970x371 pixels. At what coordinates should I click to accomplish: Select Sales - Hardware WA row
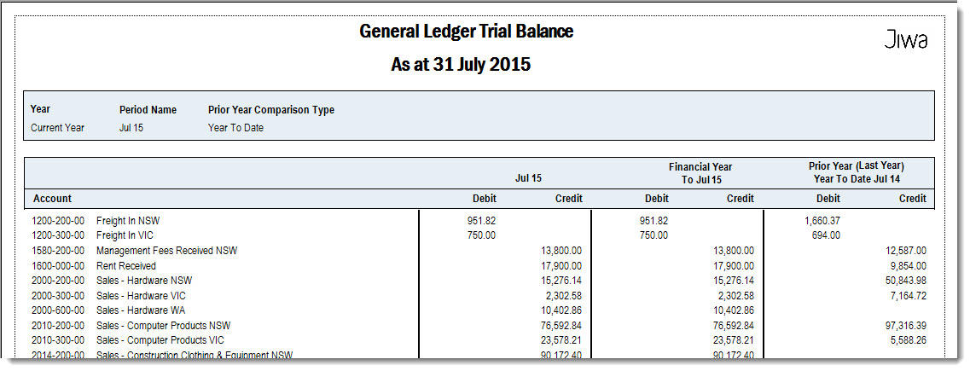pos(479,310)
